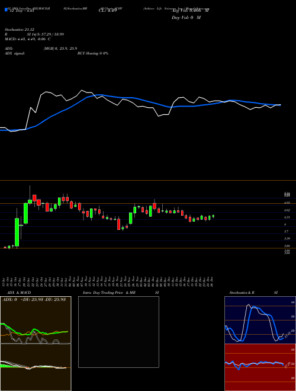The height and width of the screenshot is (391, 296).
Task: Select the 'Stochastics: 21.12' reading
Action: pyautogui.click(x=19, y=30)
